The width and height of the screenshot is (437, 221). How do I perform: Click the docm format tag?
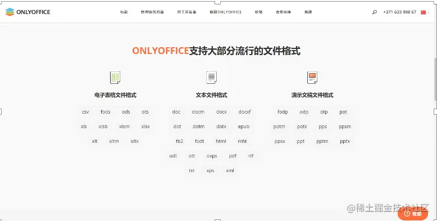[x=198, y=112]
